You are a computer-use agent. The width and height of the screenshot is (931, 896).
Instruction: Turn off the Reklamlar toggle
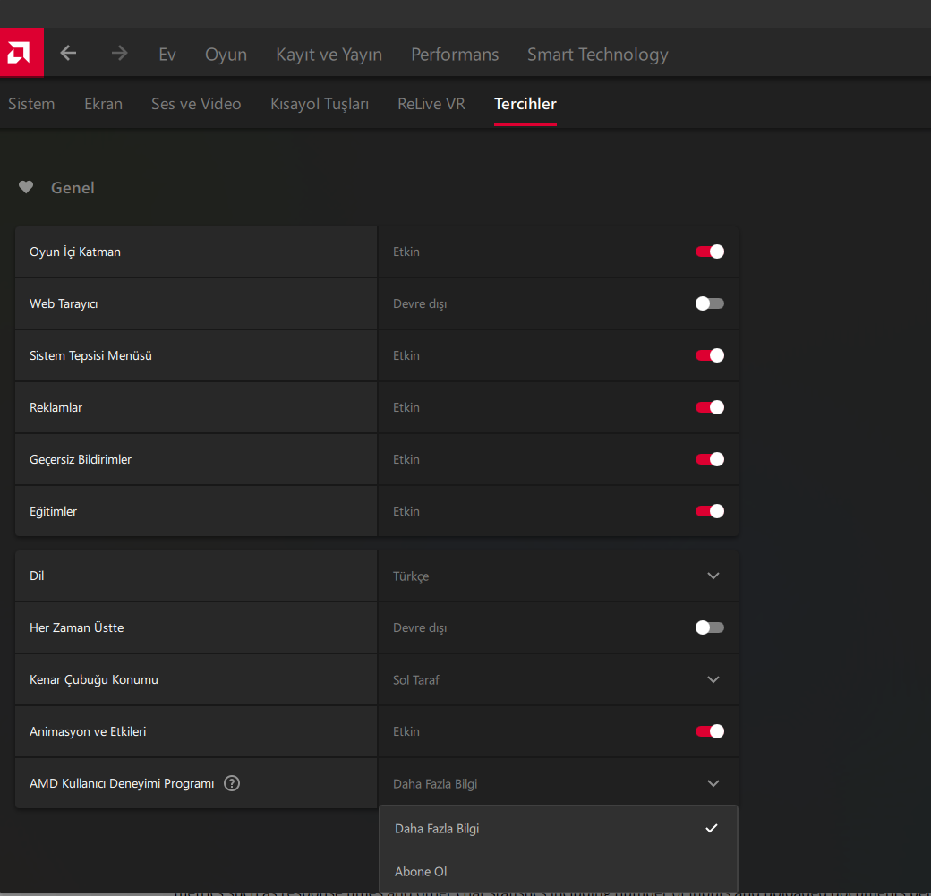pos(709,407)
